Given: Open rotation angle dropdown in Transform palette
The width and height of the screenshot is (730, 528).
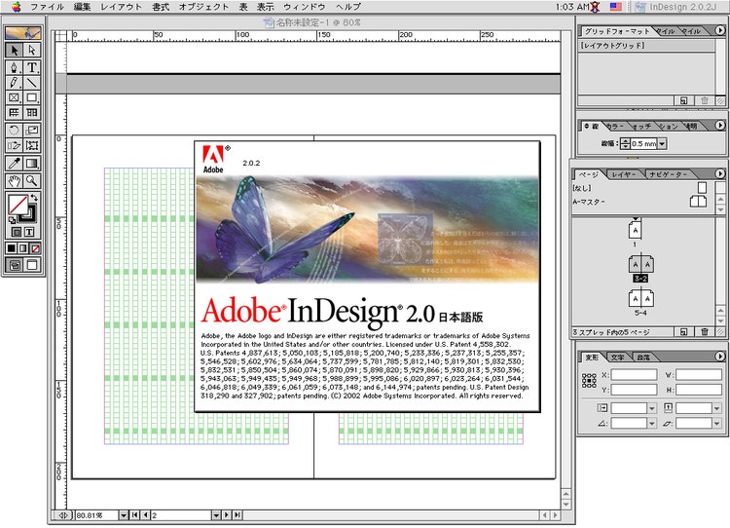Looking at the screenshot, I should 652,423.
